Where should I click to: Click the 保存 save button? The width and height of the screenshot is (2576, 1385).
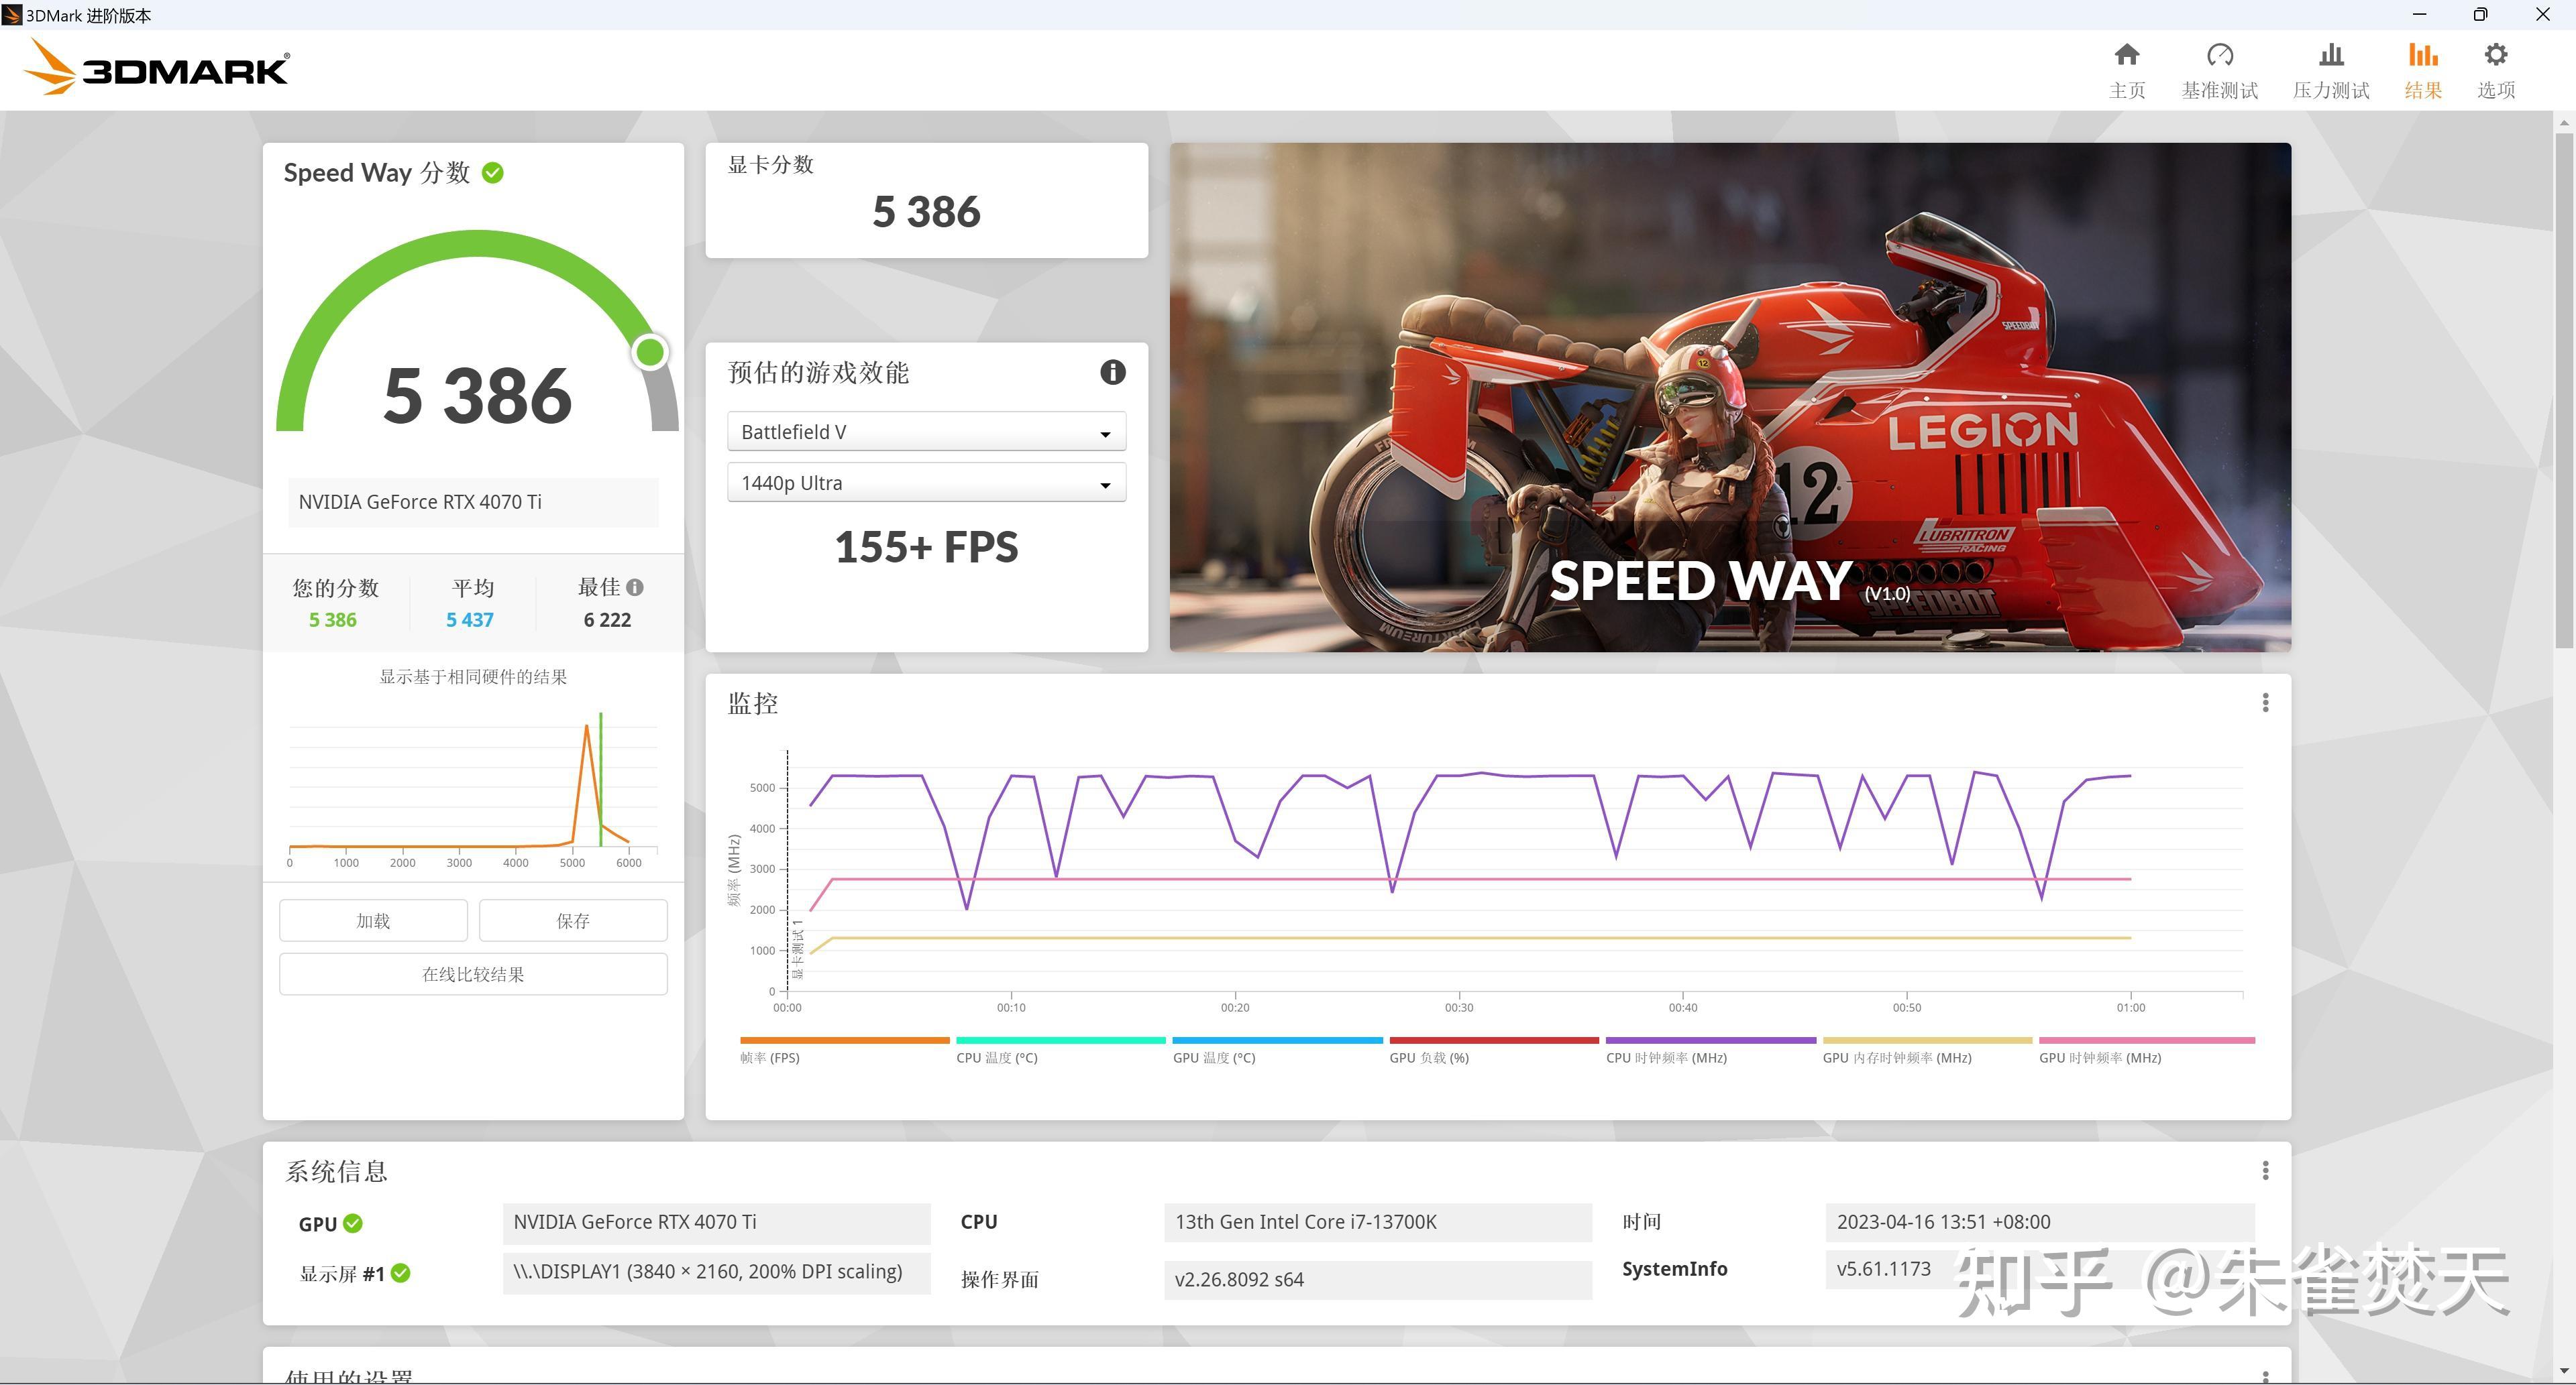point(573,920)
